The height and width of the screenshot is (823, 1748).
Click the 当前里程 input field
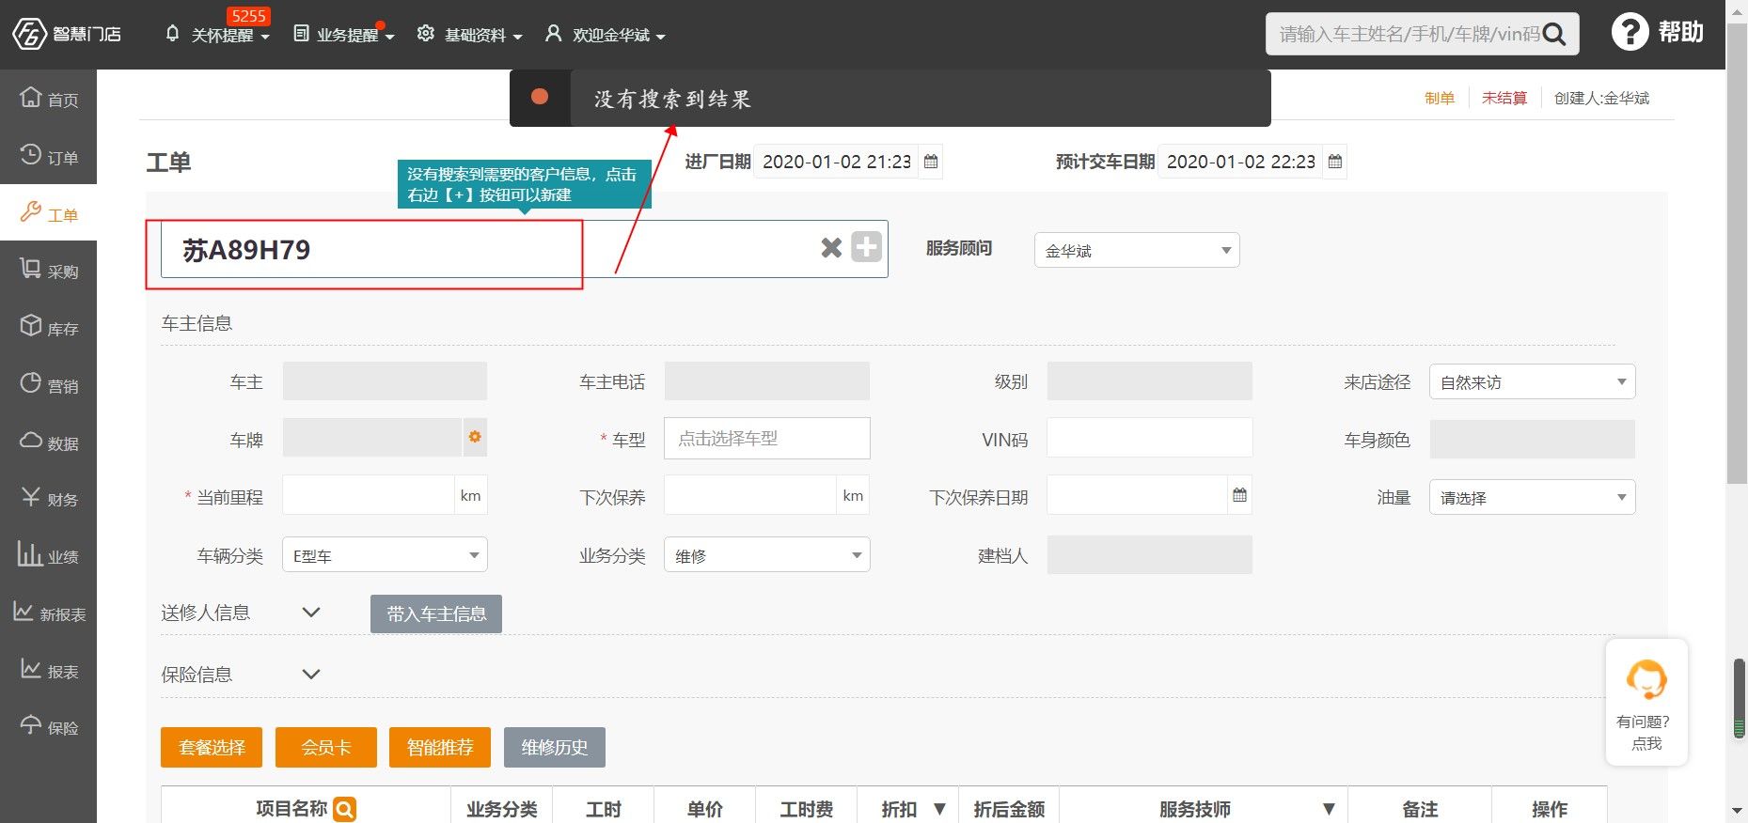[x=368, y=495]
